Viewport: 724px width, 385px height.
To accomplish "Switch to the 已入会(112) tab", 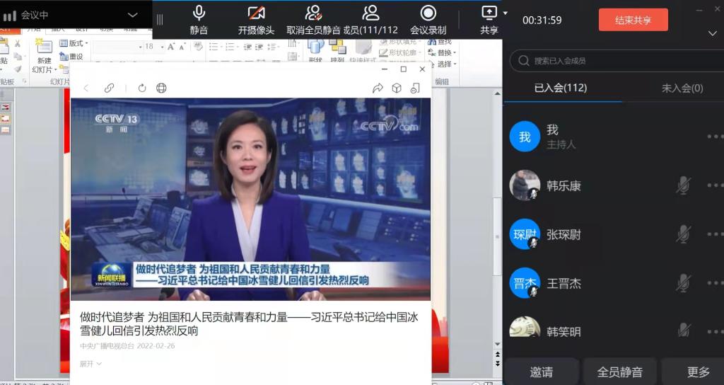I will click(x=561, y=88).
